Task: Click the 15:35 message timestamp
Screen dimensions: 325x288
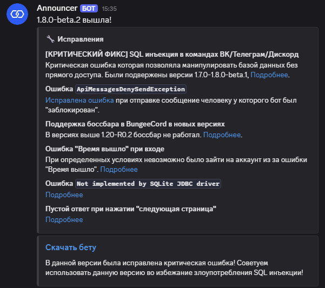Action: tap(109, 9)
